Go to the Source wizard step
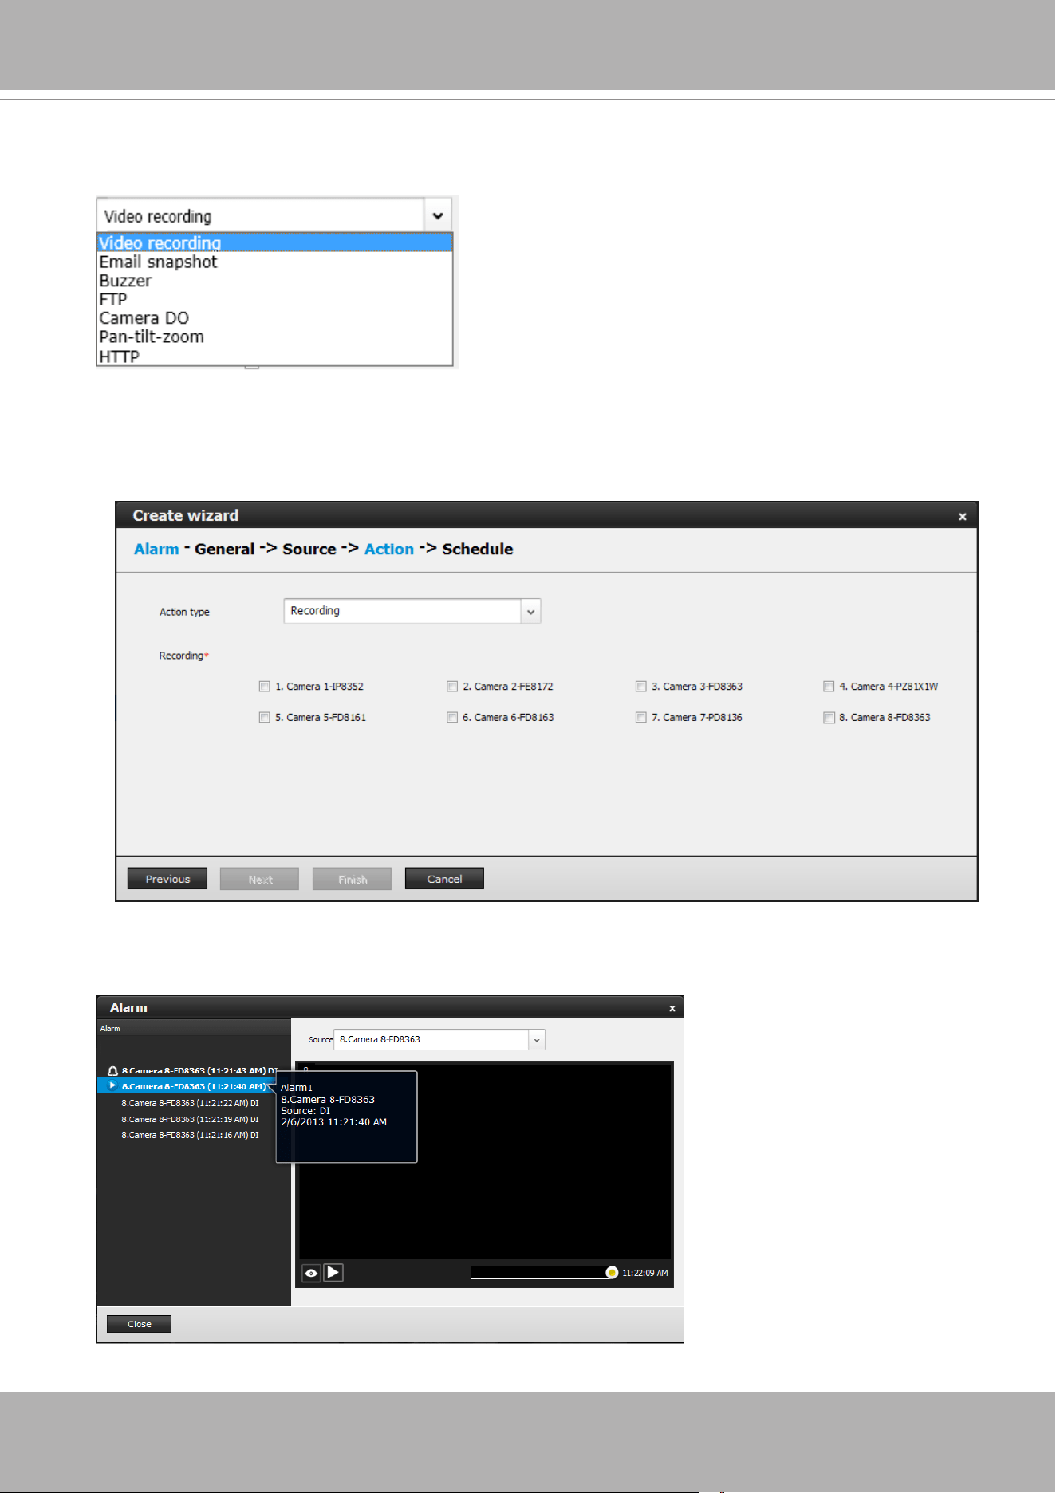The image size is (1056, 1493). 309,549
